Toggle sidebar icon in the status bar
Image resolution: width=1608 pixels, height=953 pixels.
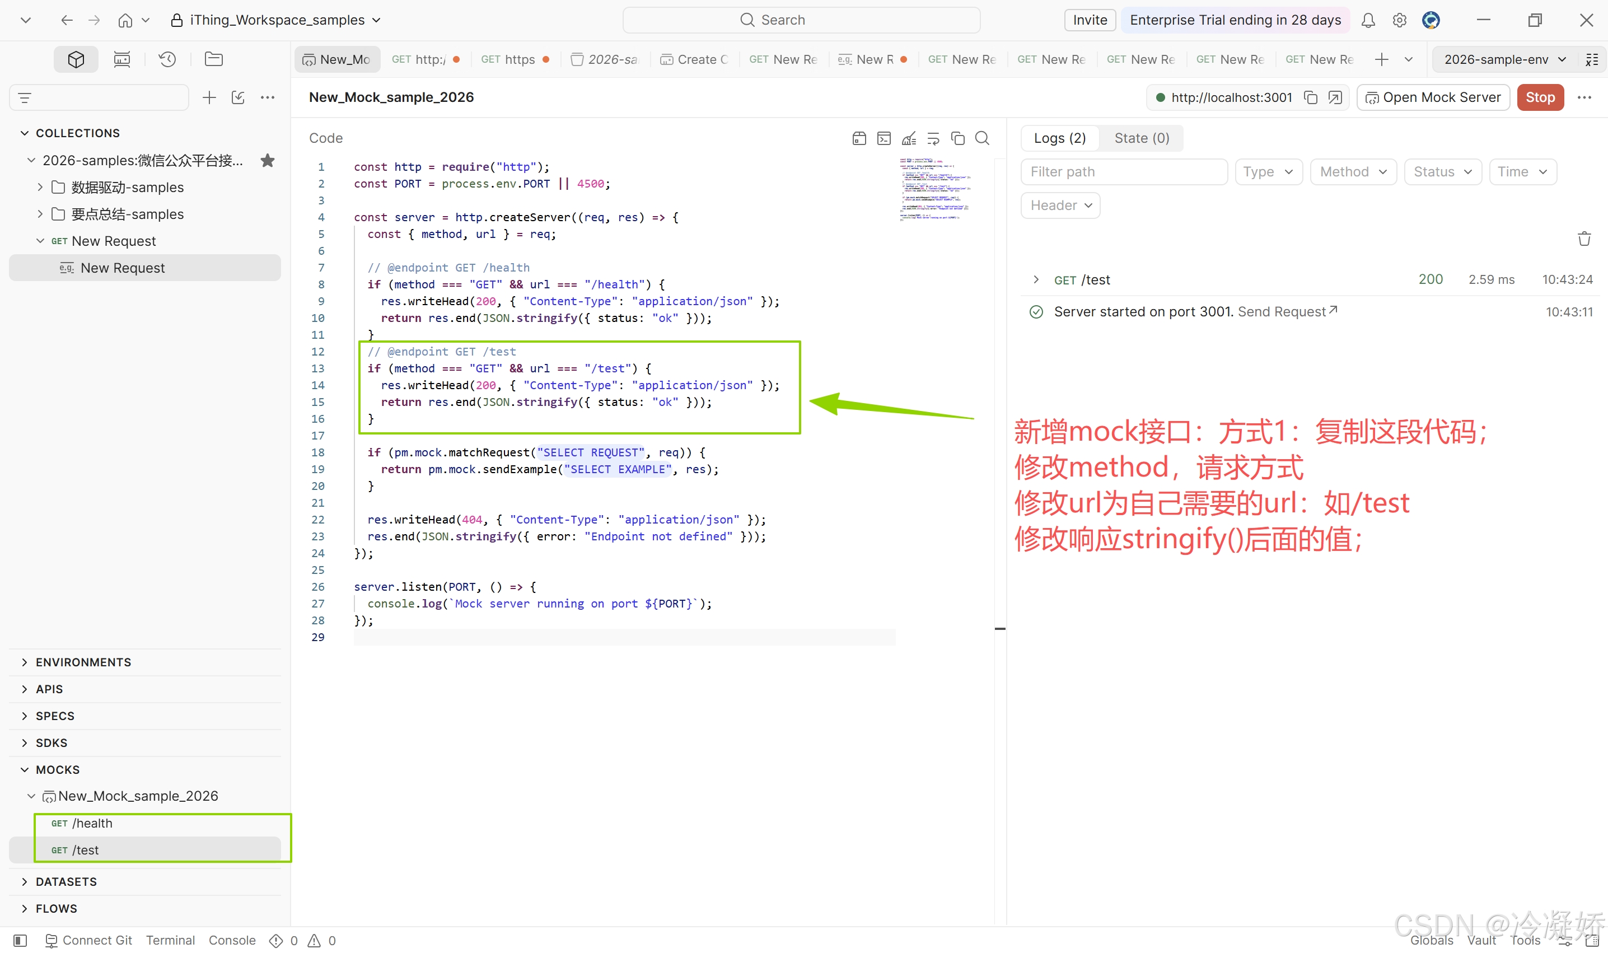[x=21, y=940]
